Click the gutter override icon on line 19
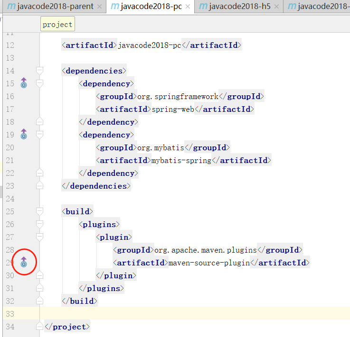Screen dimensions: 350x337 24,135
